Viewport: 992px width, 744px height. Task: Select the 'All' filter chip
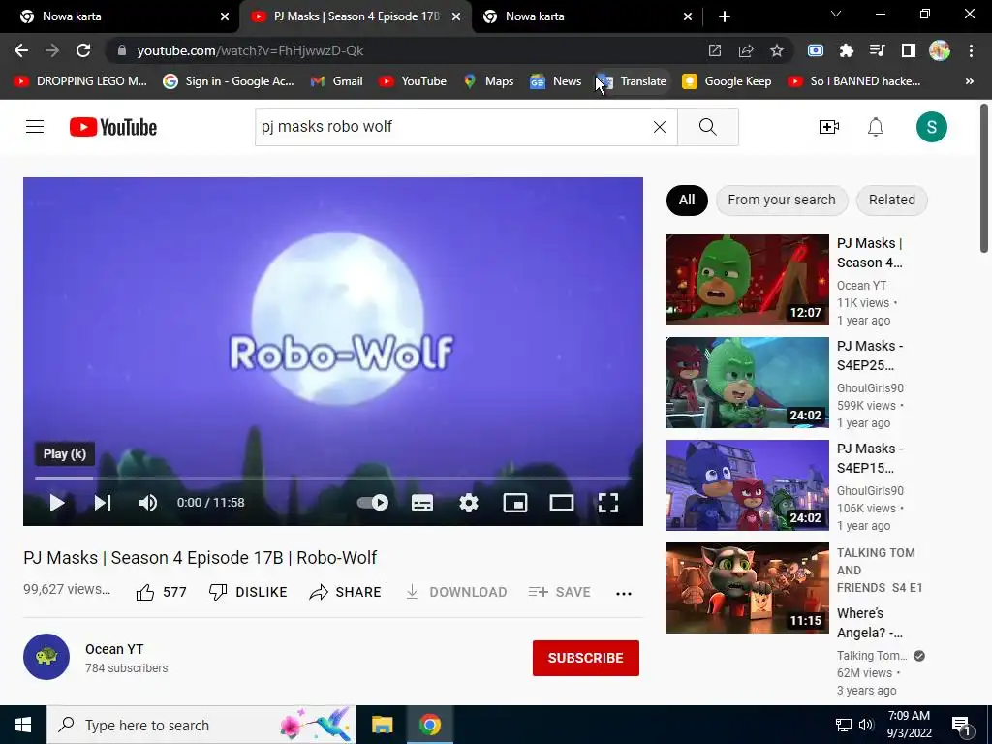(687, 200)
